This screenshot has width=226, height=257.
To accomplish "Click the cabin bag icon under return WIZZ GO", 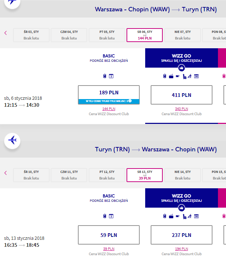I will [x=165, y=216].
